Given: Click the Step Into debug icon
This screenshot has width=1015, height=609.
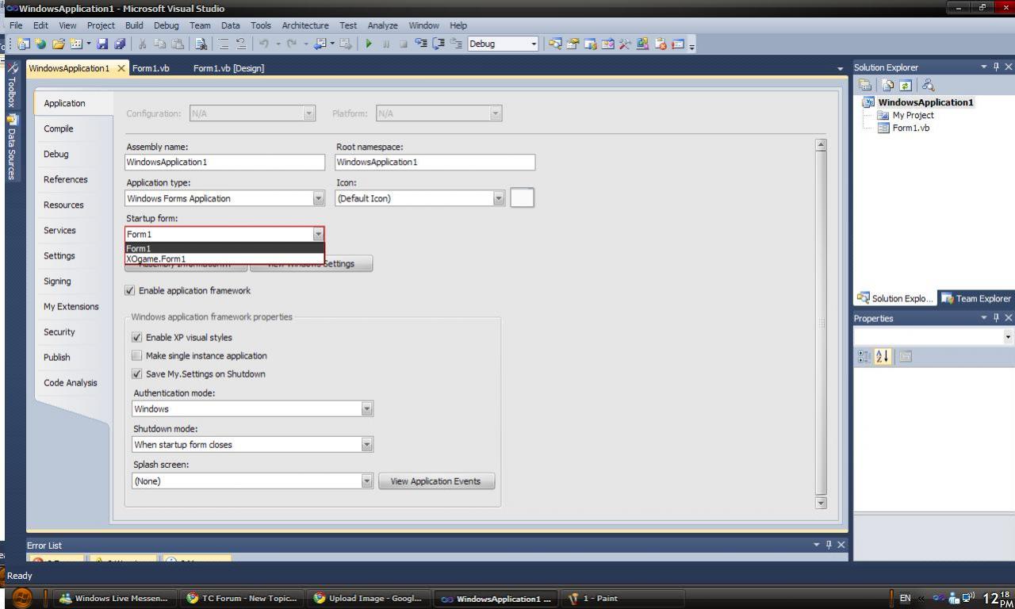Looking at the screenshot, I should 420,44.
